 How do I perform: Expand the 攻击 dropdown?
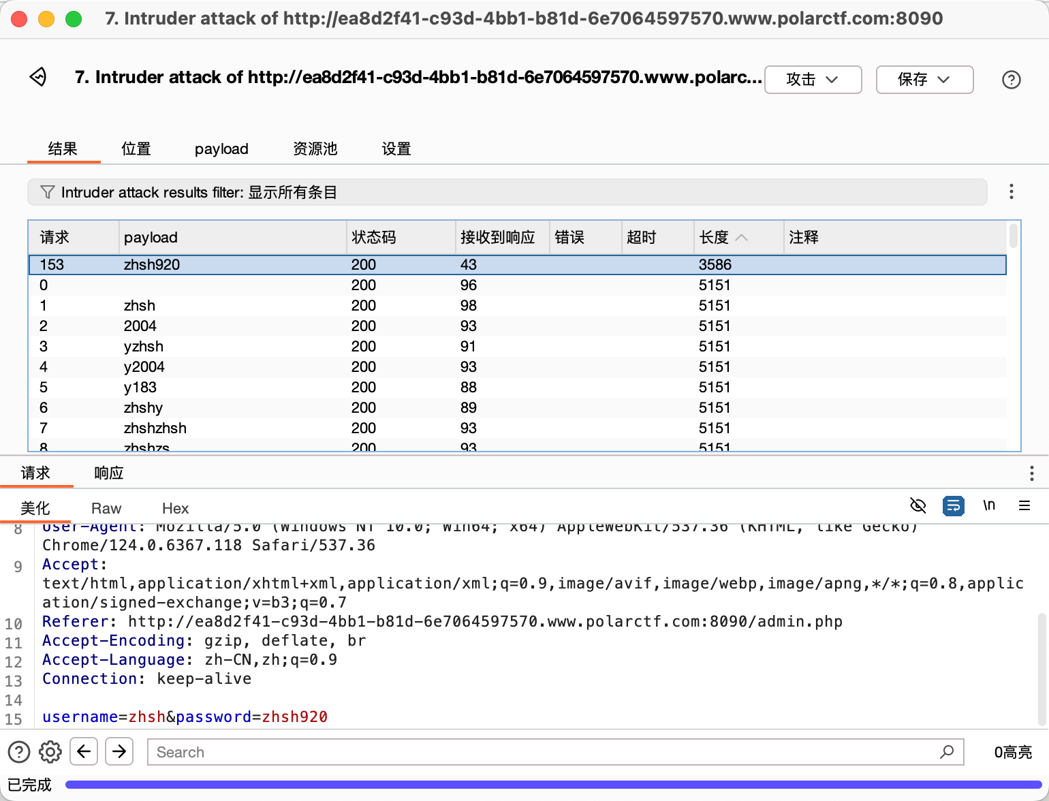813,80
